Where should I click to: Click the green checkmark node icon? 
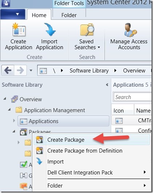point(24,164)
